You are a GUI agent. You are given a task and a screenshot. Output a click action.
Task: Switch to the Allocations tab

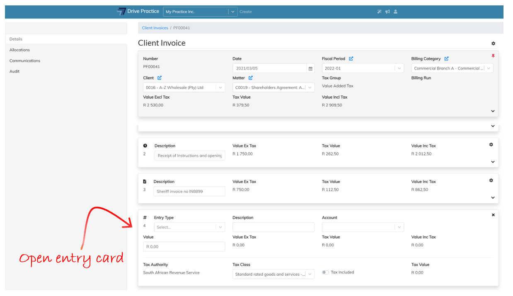pos(20,50)
